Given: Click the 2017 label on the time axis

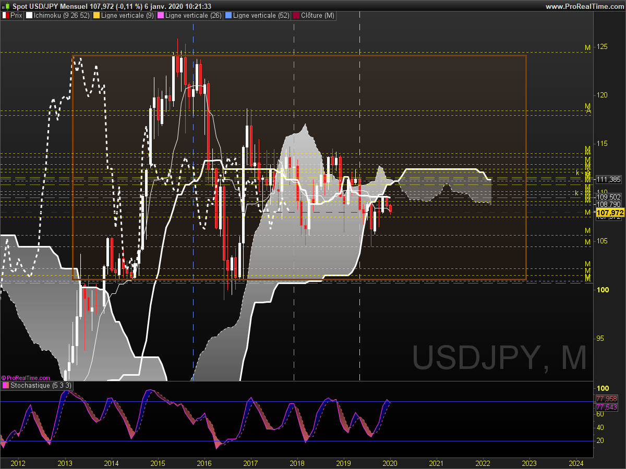Looking at the screenshot, I should click(x=250, y=463).
